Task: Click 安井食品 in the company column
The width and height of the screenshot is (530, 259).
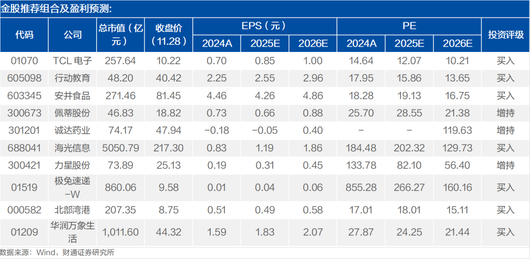Action: 73,96
